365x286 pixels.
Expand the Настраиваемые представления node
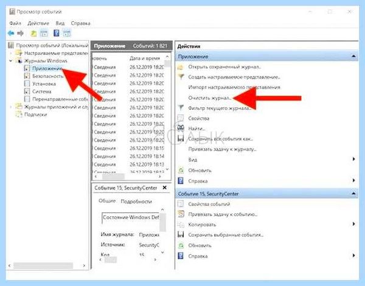[x=11, y=53]
